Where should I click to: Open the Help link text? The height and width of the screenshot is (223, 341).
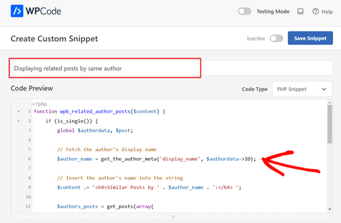tap(327, 12)
